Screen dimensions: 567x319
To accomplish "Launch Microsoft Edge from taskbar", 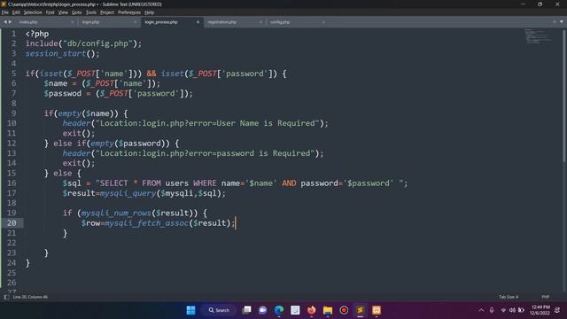I will [279, 310].
